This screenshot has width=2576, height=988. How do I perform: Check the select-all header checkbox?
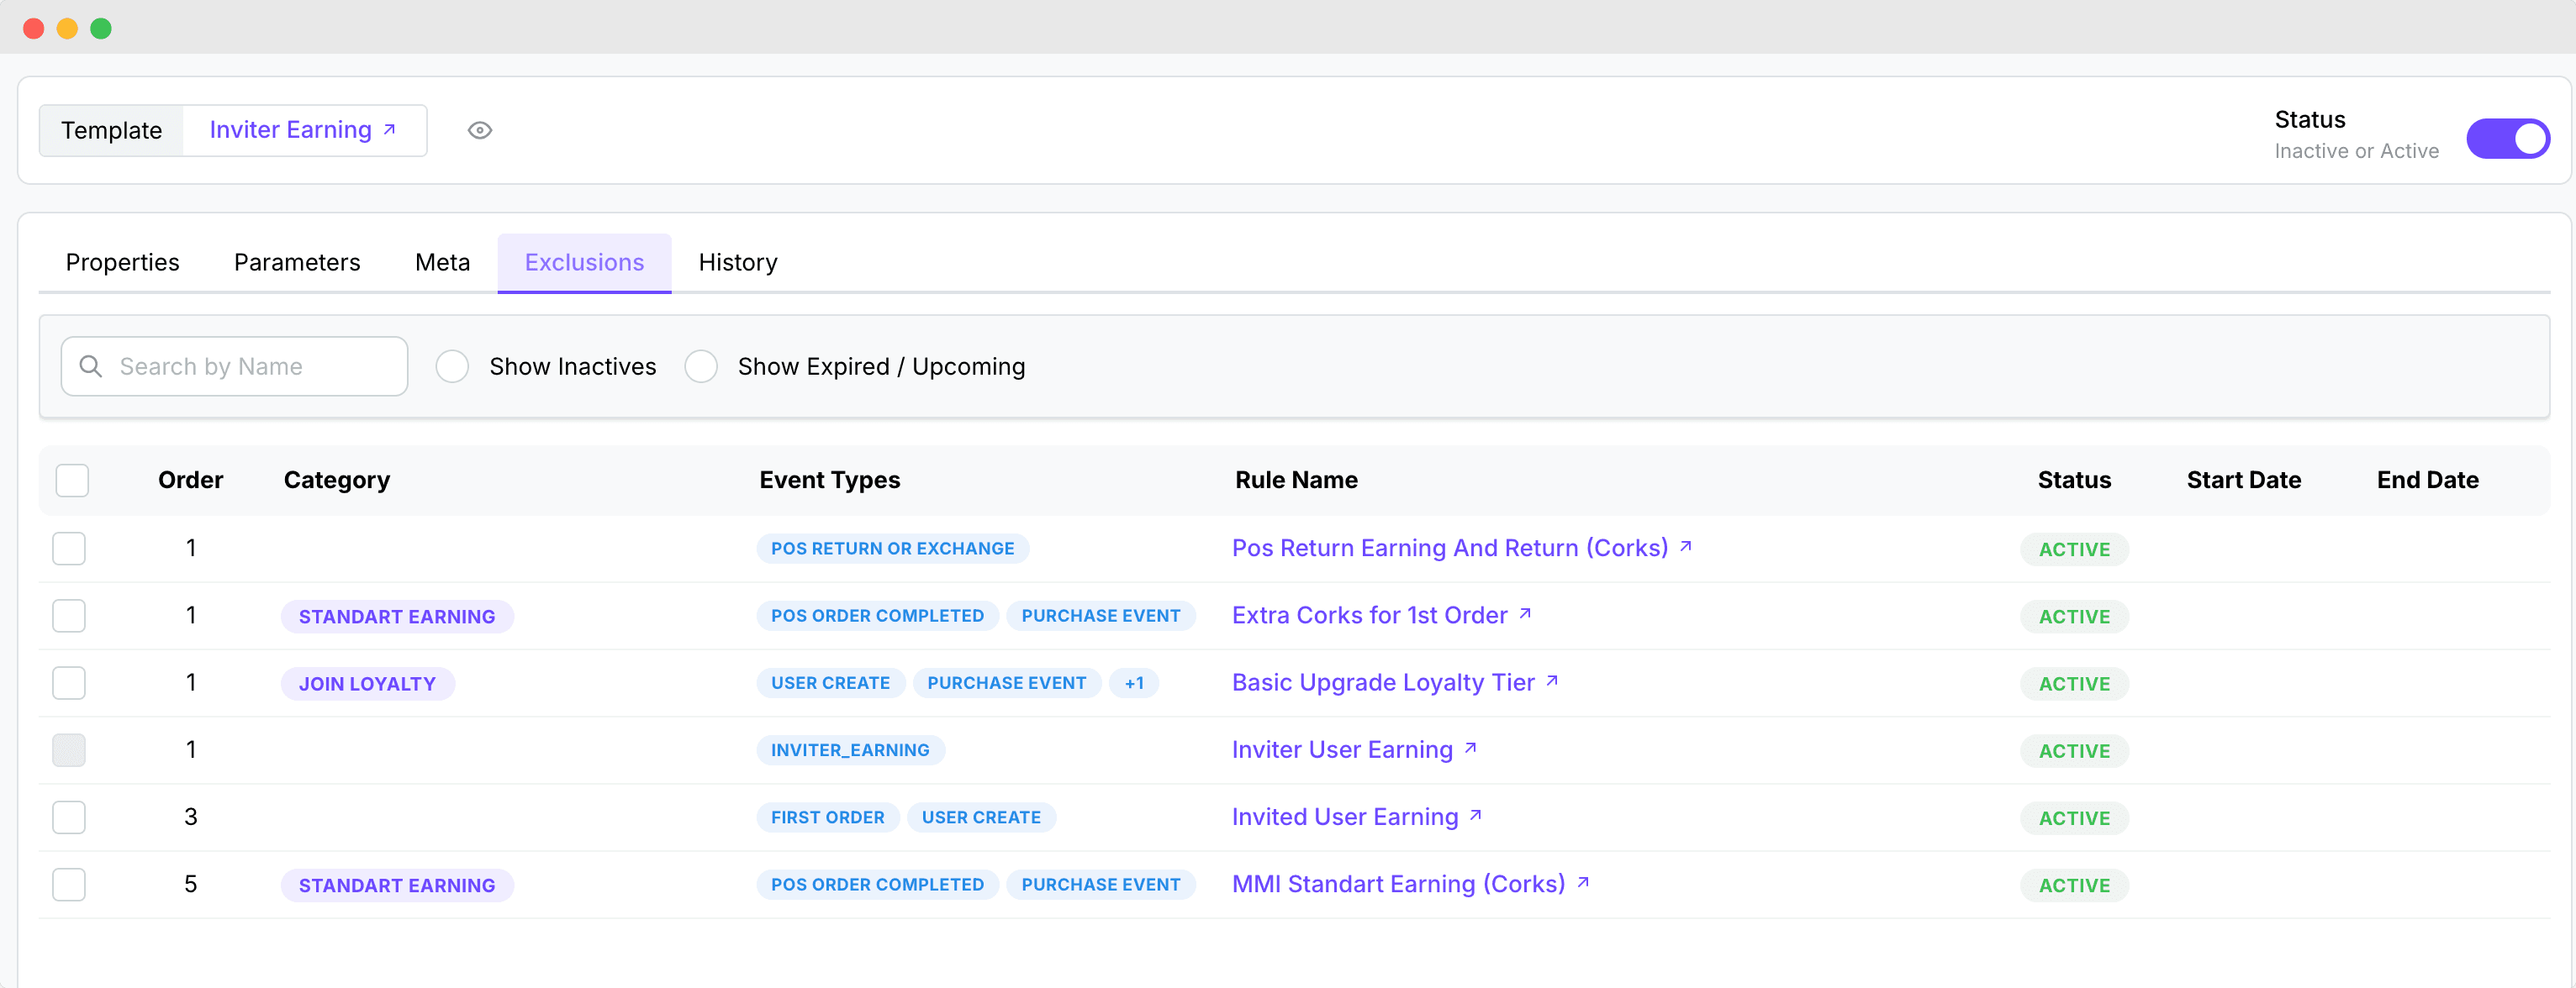coord(72,481)
